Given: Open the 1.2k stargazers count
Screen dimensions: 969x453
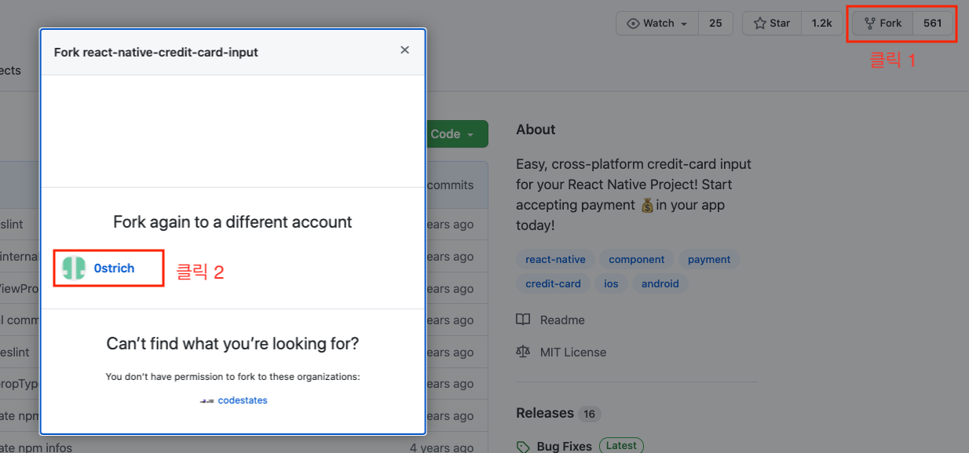Looking at the screenshot, I should pos(822,24).
